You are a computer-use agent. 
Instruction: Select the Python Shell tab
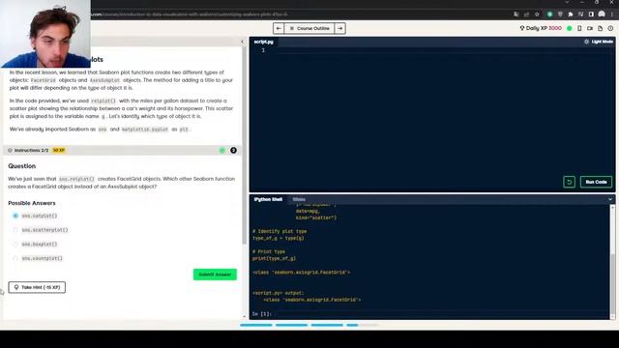(268, 199)
